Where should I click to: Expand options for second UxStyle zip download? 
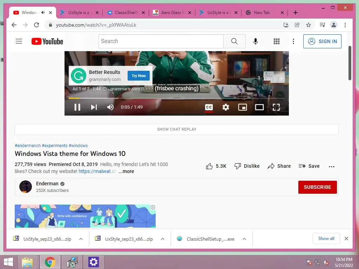coord(163,239)
